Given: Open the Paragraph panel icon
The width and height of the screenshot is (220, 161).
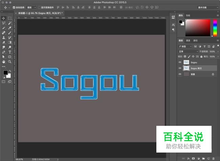Looking at the screenshot, I should (x=173, y=30).
